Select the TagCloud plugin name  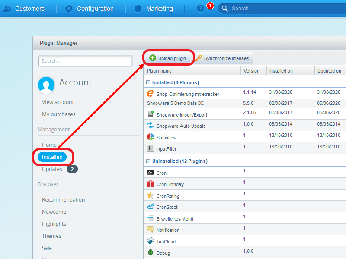[166, 242]
